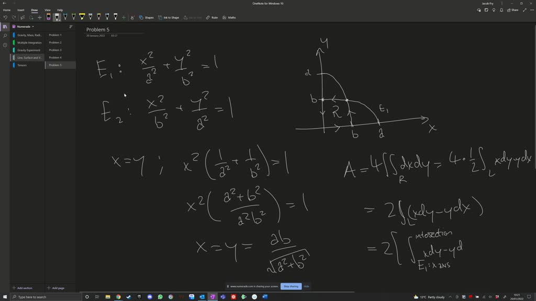Click the Undo icon

point(5,17)
